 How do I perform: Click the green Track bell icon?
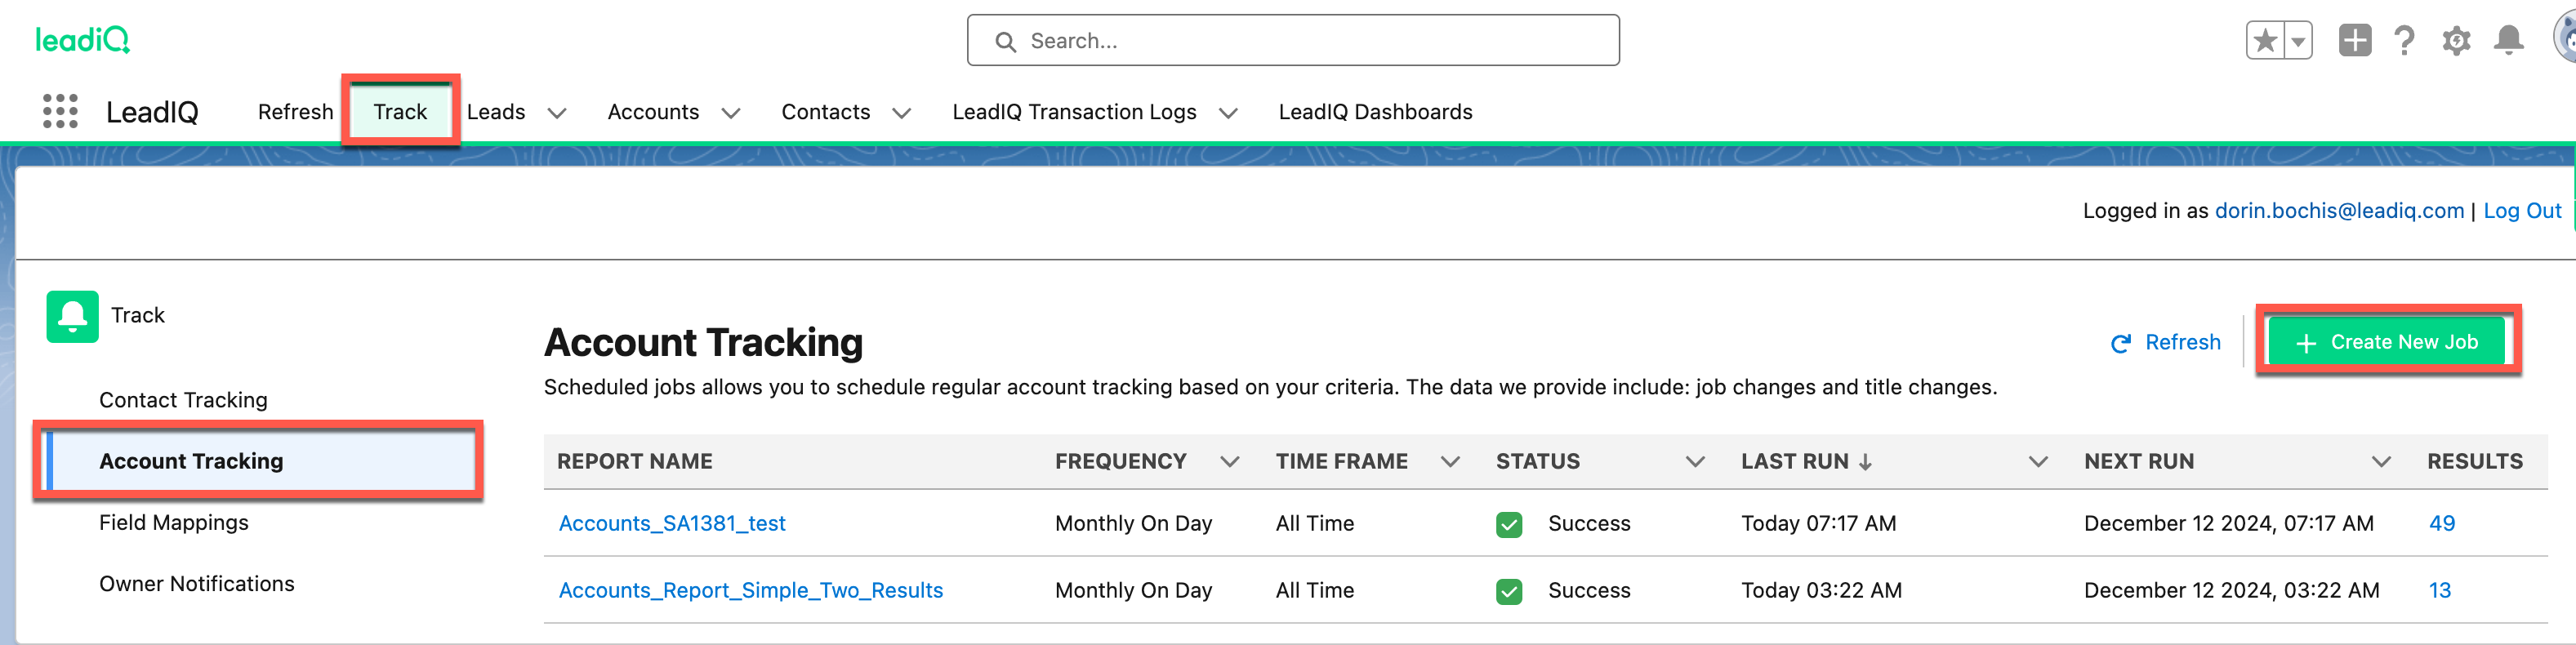(x=72, y=317)
